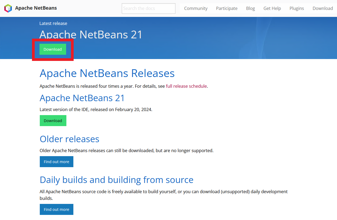This screenshot has width=337, height=220.
Task: Click Download under Apache NetBeans 21 section
Action: coord(53,120)
